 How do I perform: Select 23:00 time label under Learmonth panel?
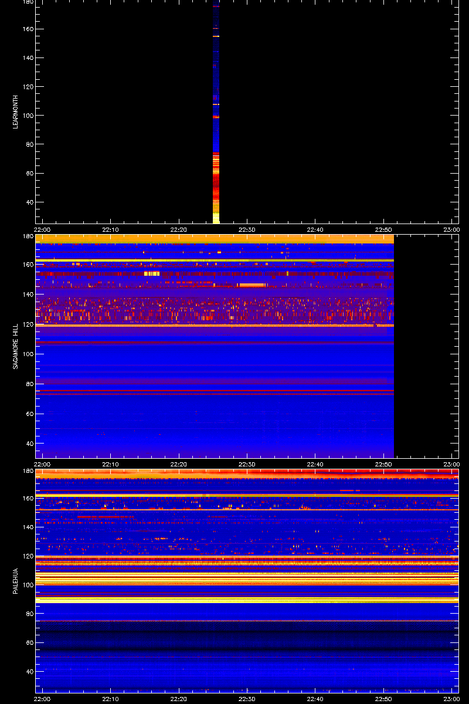tap(451, 229)
